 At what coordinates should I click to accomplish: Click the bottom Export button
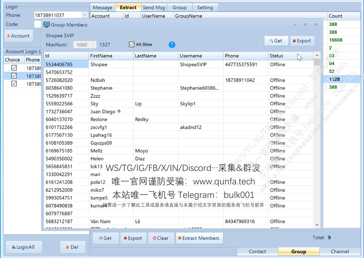133,238
